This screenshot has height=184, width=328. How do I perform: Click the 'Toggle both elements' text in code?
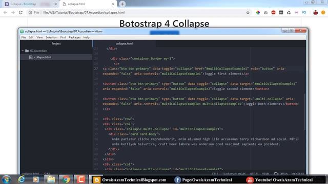[263, 104]
